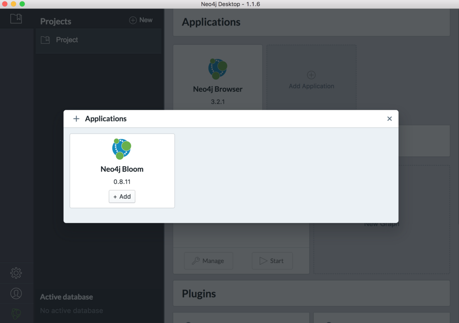
Task: Click the macOS green fullscreen window button
Action: [x=22, y=4]
